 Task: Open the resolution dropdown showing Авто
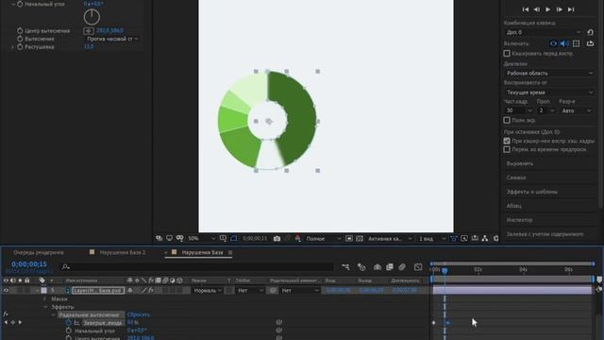tap(577, 110)
